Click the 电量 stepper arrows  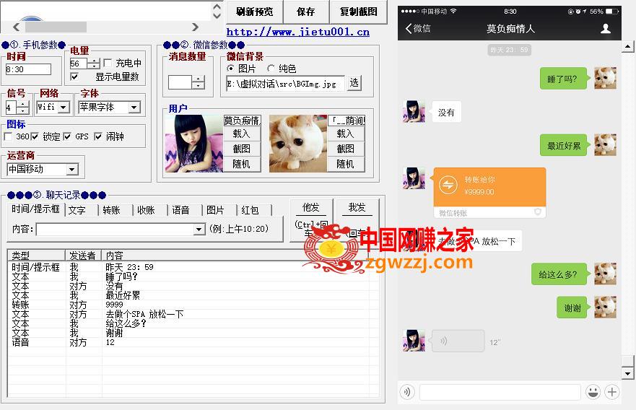tap(94, 64)
